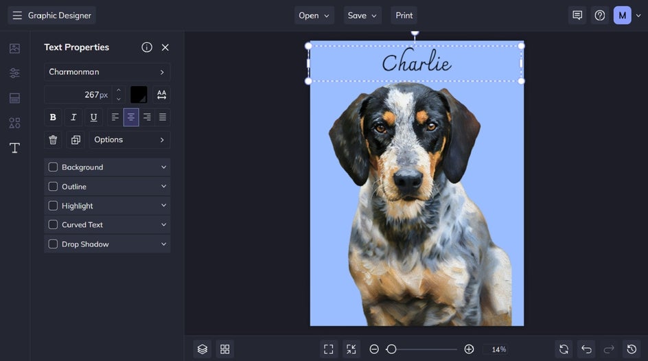Open the help question mark
The height and width of the screenshot is (361, 648).
point(600,15)
